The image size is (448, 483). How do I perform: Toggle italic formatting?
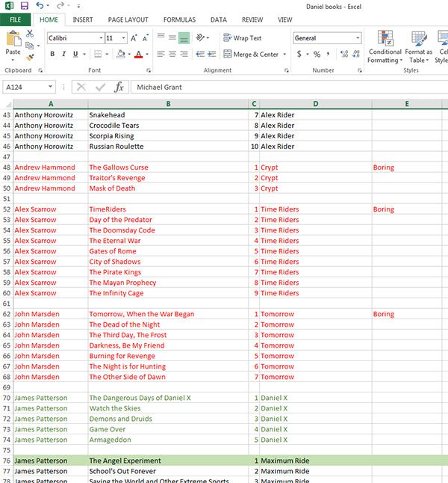[x=64, y=55]
